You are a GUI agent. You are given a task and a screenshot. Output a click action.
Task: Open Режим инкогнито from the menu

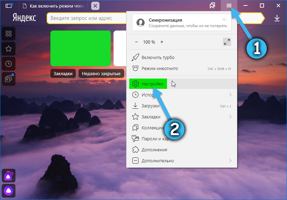[159, 68]
